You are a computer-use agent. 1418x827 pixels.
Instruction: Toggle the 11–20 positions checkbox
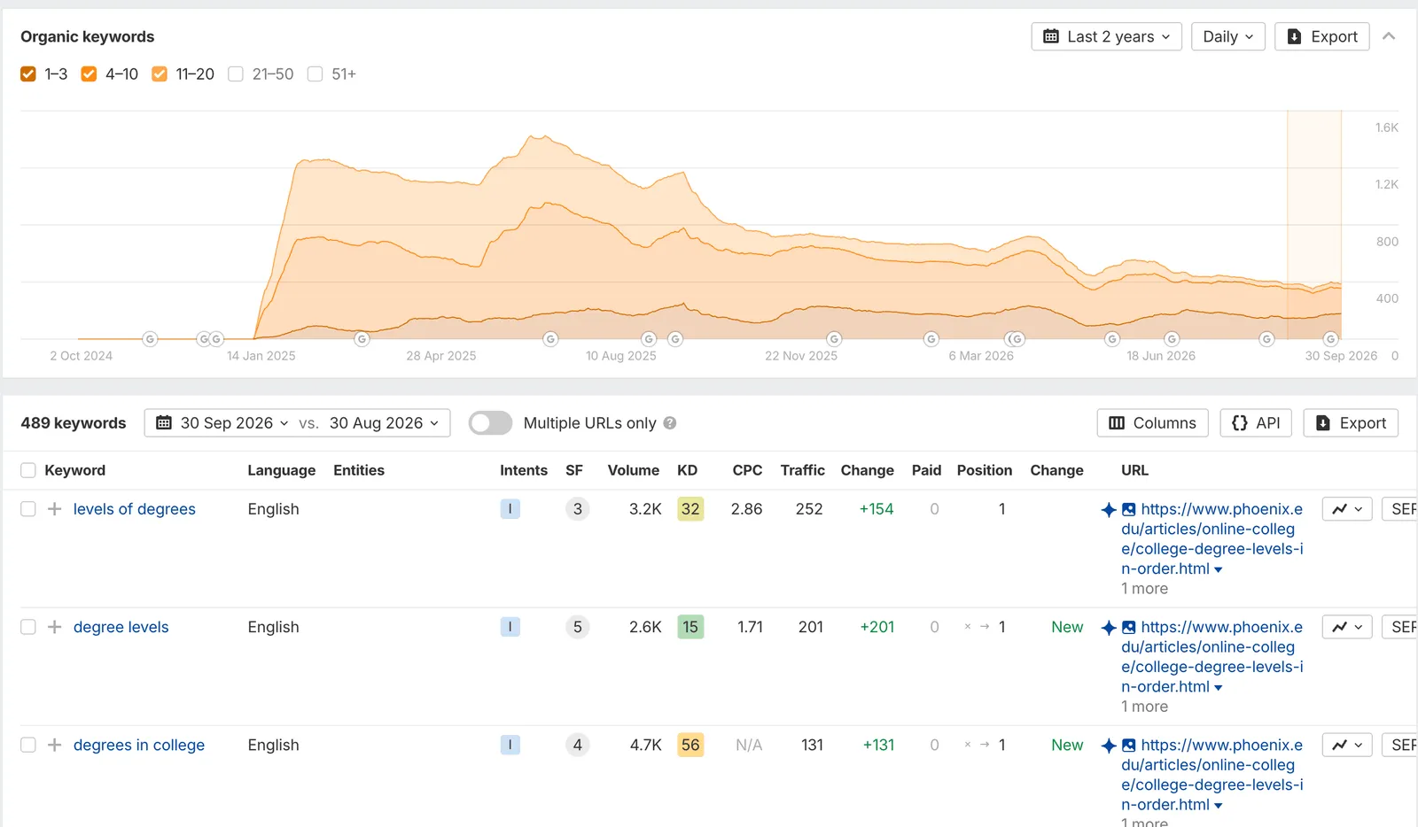click(160, 74)
